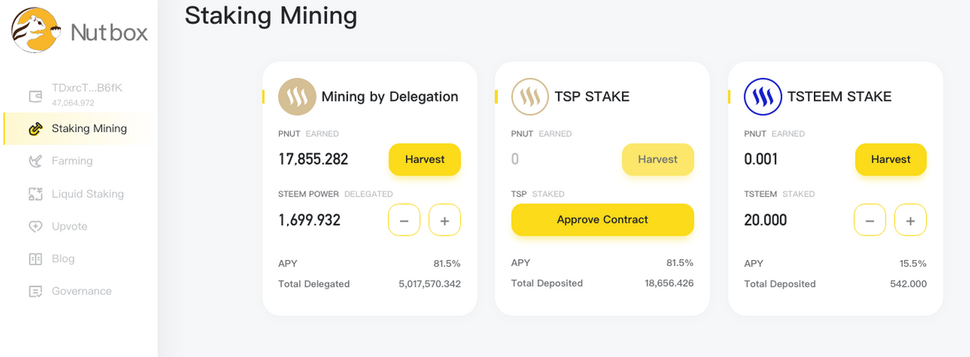
Task: Open the Farming menu item
Action: 72,161
